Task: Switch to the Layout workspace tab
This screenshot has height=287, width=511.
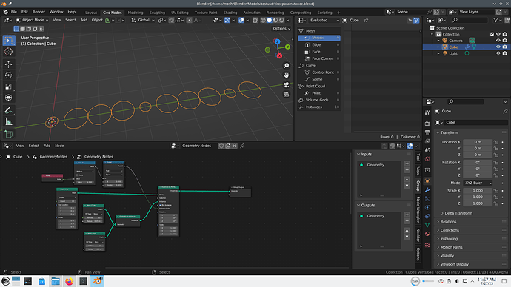Action: [91, 13]
